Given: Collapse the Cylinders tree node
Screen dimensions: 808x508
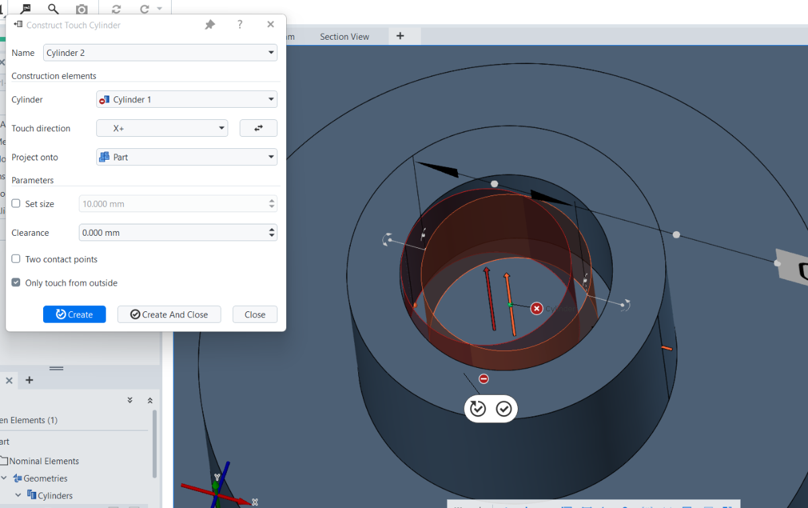Looking at the screenshot, I should click(x=18, y=495).
